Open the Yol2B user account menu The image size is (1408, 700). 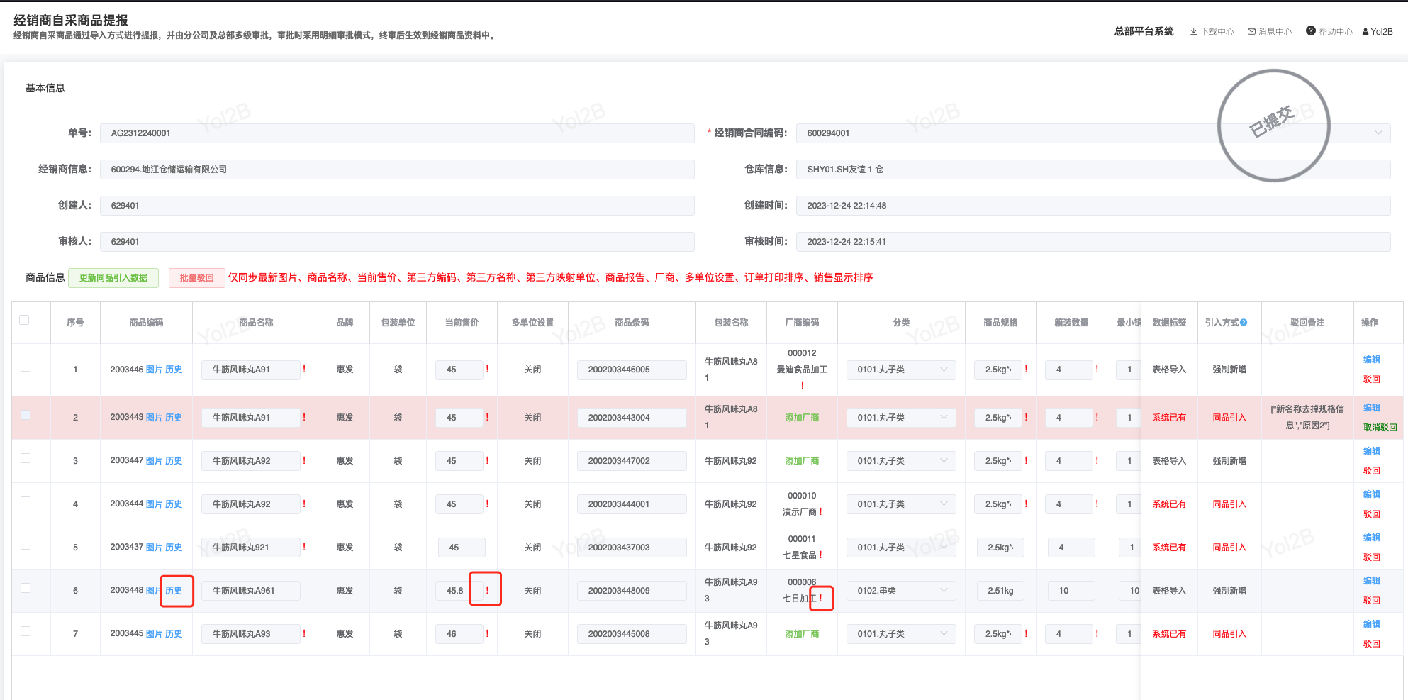(1378, 32)
